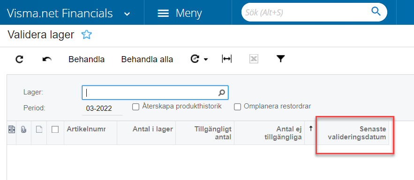414x180 pixels.
Task: Tick the Omplanera restordrar checkbox
Action: (x=237, y=107)
